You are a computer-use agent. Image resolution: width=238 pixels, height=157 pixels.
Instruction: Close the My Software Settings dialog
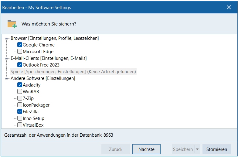[x=229, y=7]
